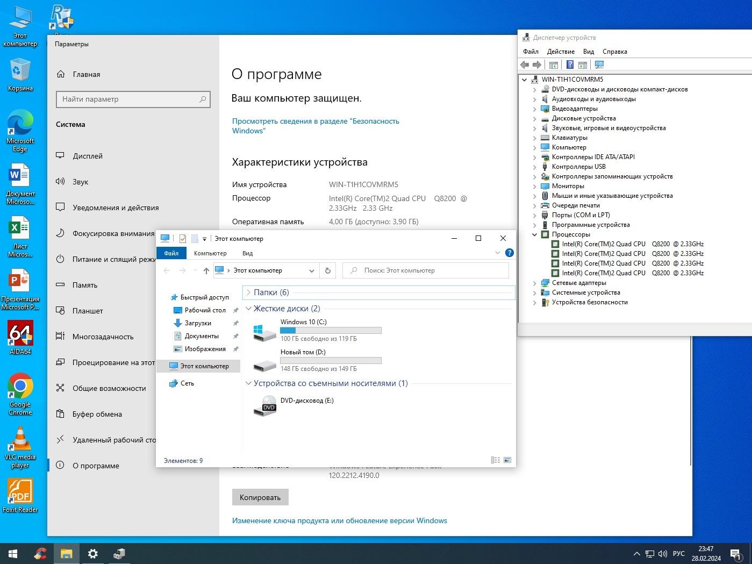Select WIN-T1H1COVMRM5 root node
752x564 pixels.
click(572, 80)
